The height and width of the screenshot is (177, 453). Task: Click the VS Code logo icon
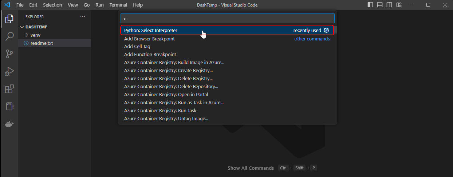(x=7, y=5)
